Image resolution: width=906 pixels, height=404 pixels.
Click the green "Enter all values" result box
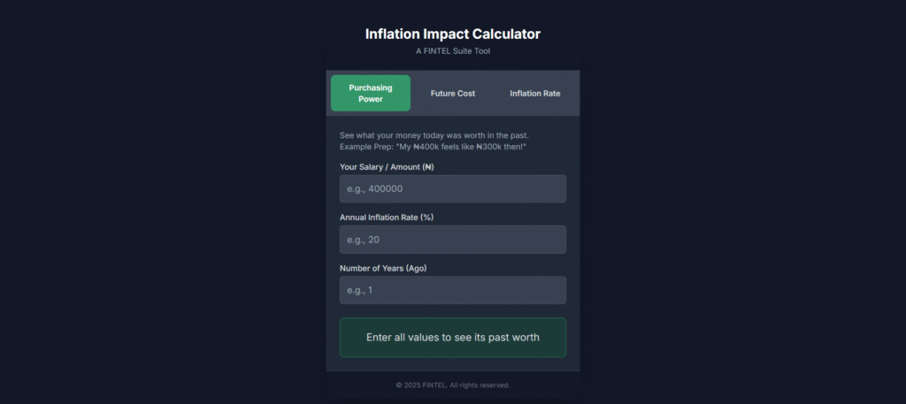click(453, 338)
